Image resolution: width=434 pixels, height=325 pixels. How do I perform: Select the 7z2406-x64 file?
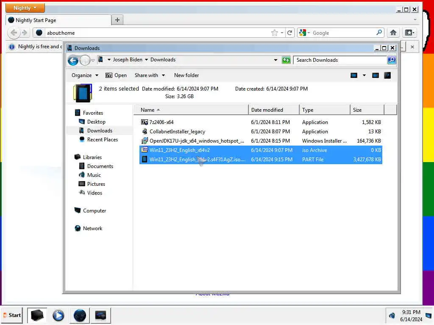pos(261,122)
